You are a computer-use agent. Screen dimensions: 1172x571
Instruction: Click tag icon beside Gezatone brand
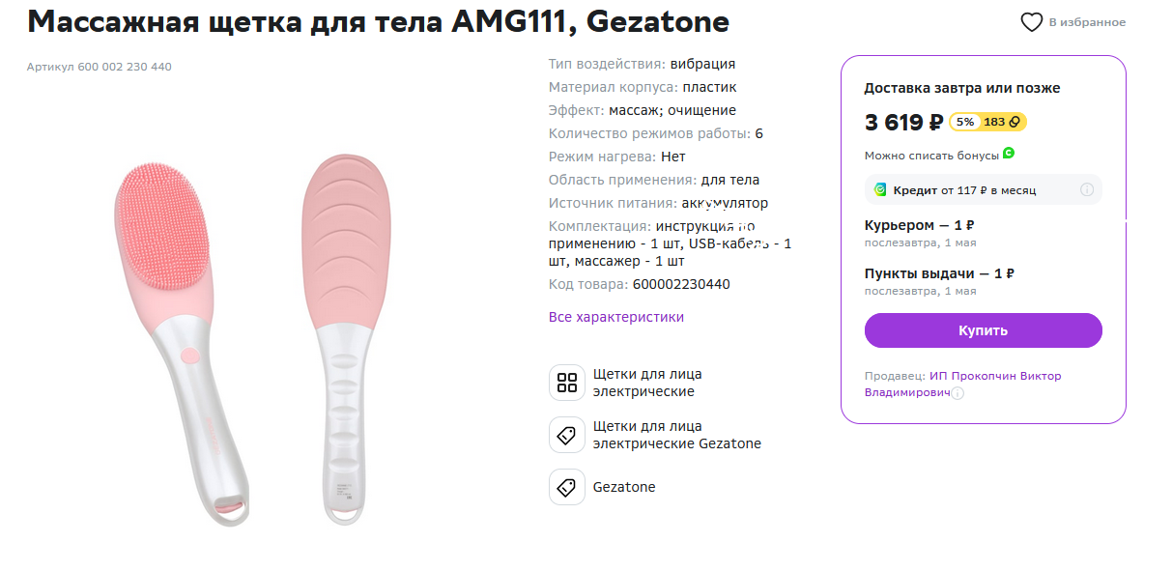567,487
